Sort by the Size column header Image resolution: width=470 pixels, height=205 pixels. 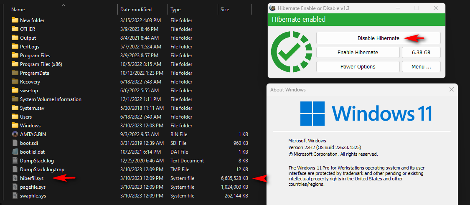pyautogui.click(x=225, y=10)
